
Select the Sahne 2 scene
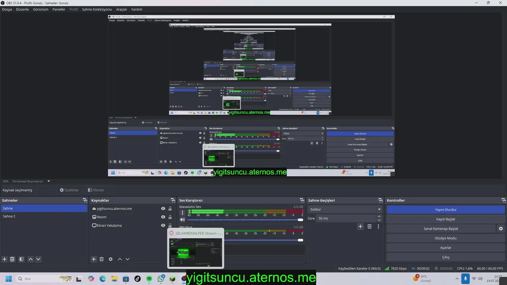tap(44, 217)
